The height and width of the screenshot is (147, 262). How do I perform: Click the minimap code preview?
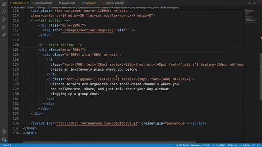pos(251,16)
